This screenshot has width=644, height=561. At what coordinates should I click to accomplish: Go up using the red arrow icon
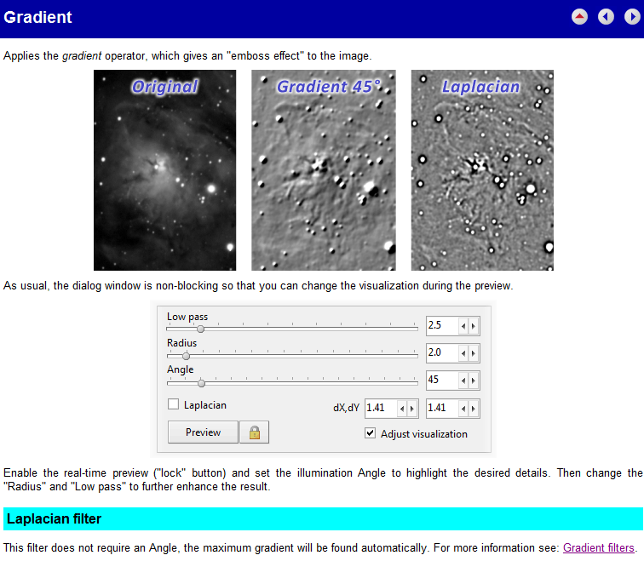579,17
